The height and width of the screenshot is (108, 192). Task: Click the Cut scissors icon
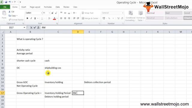coord(10,12)
